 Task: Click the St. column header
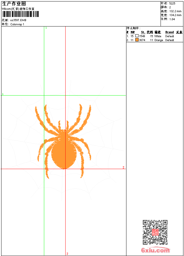click(x=143, y=32)
